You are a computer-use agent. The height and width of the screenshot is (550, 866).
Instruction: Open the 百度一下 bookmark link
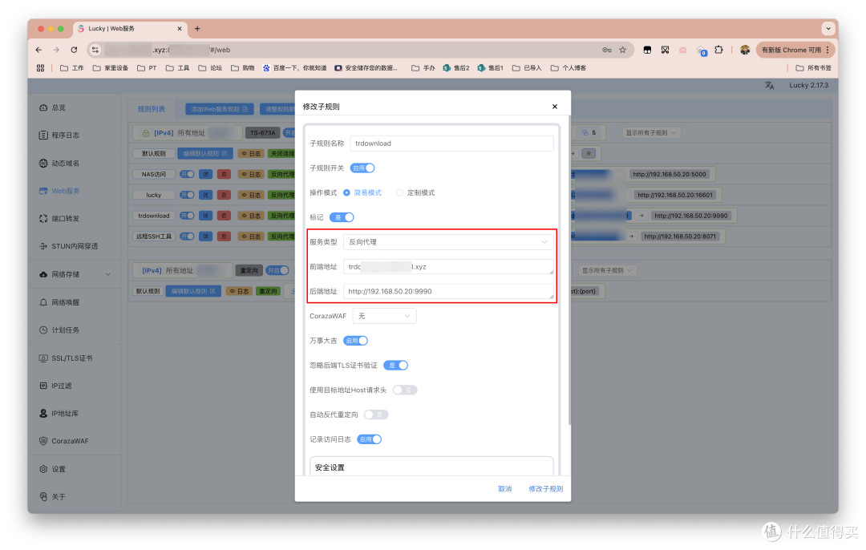point(295,68)
